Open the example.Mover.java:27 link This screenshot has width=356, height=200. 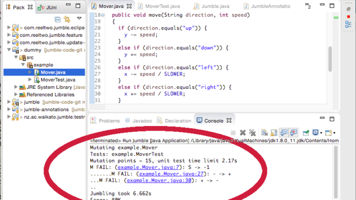point(171,174)
